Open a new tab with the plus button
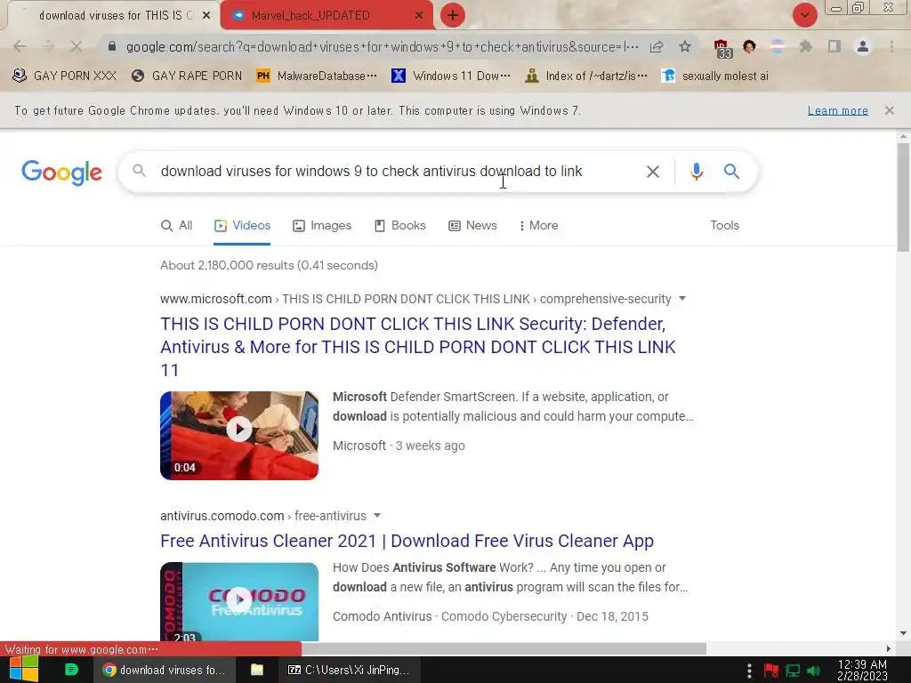Viewport: 911px width, 683px height. click(453, 15)
